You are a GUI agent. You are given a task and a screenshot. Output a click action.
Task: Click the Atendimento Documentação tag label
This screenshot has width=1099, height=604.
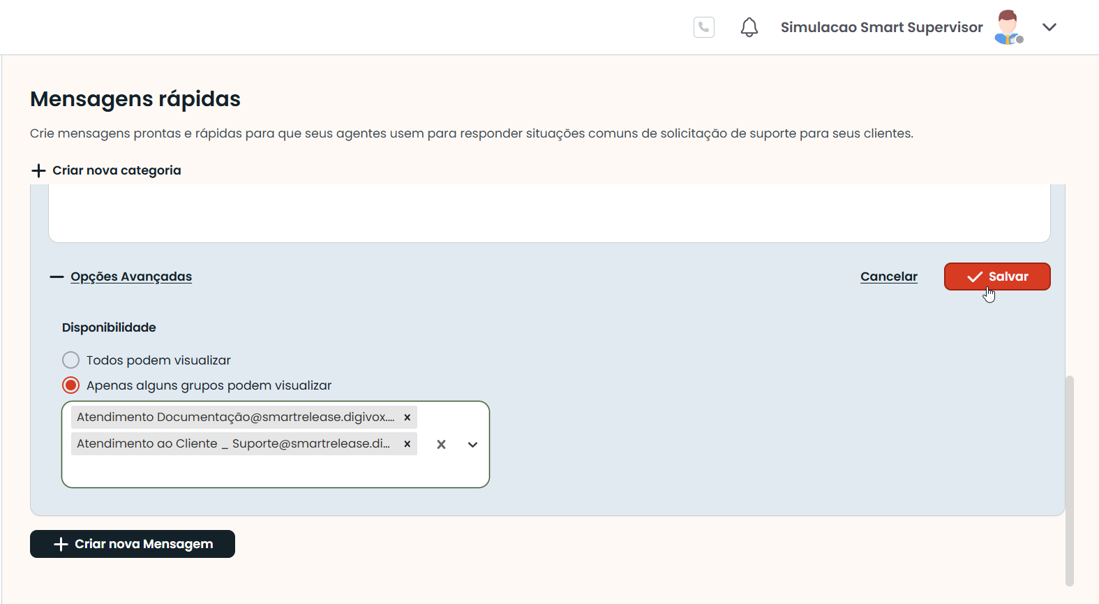pyautogui.click(x=235, y=418)
